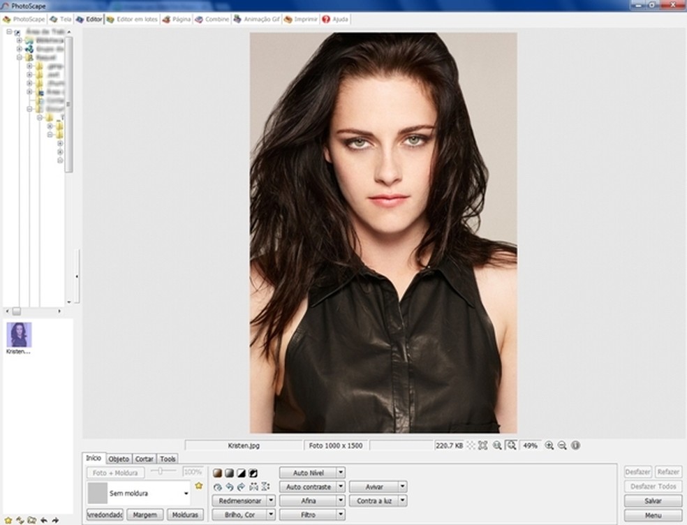Image resolution: width=687 pixels, height=525 pixels.
Task: Expand the Filtro dropdown arrow
Action: point(341,515)
